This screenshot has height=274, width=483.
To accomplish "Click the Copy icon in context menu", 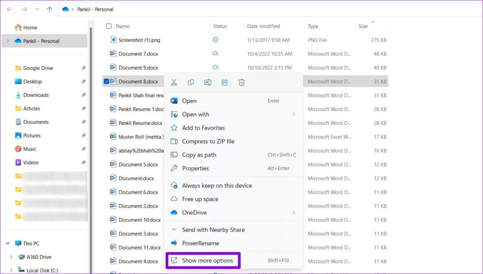I will click(191, 82).
